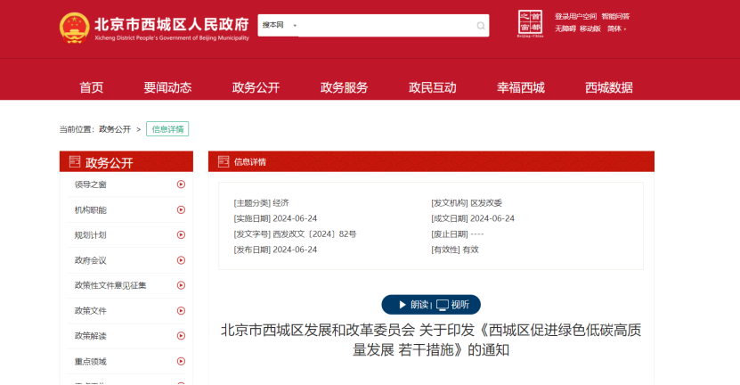The height and width of the screenshot is (385, 740).
Task: Go to the 首页 nav tab
Action: coord(91,87)
